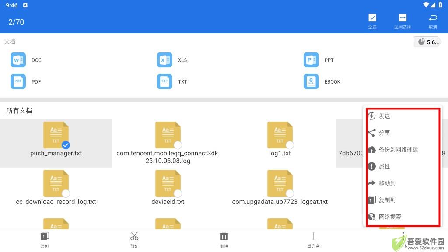This screenshot has height=252, width=448.
Task: Uncheck the push_manager.txt selection checkmark
Action: click(66, 145)
